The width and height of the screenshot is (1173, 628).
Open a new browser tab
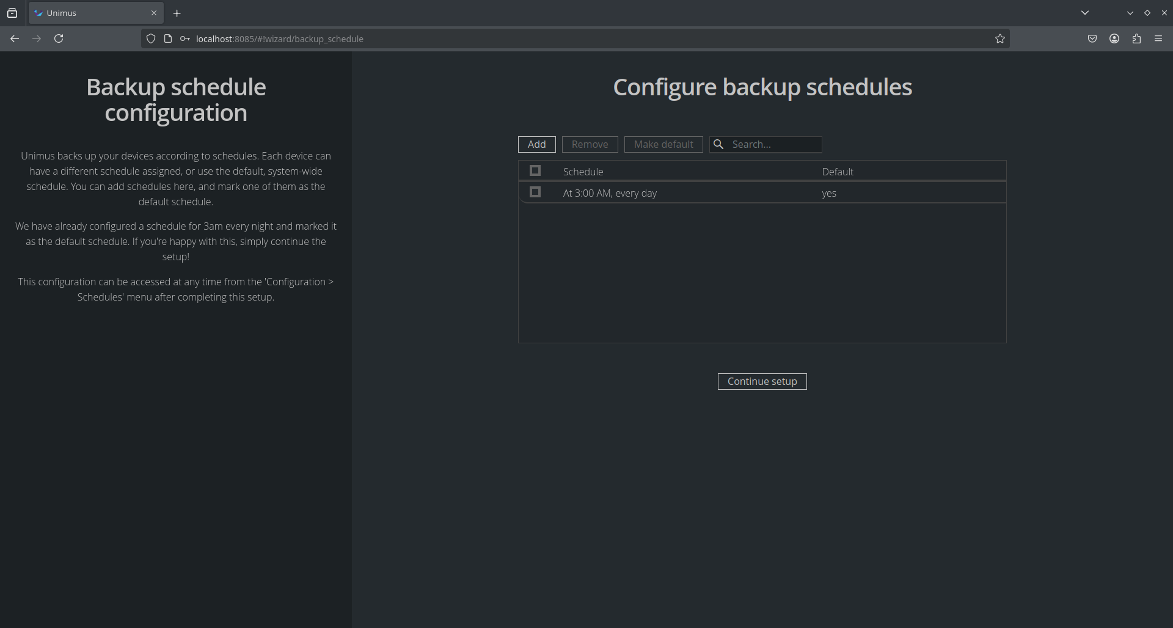177,13
